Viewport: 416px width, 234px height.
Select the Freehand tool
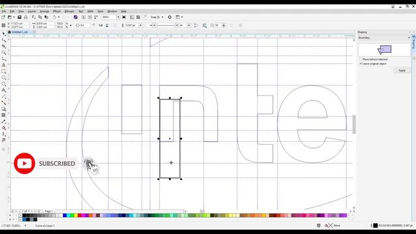coord(4,59)
